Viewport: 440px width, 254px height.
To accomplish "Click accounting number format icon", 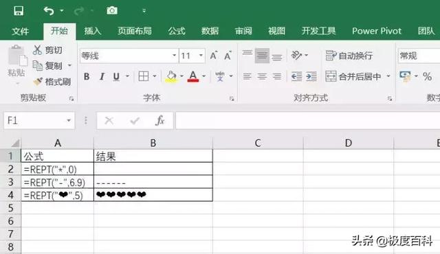I will (x=405, y=76).
